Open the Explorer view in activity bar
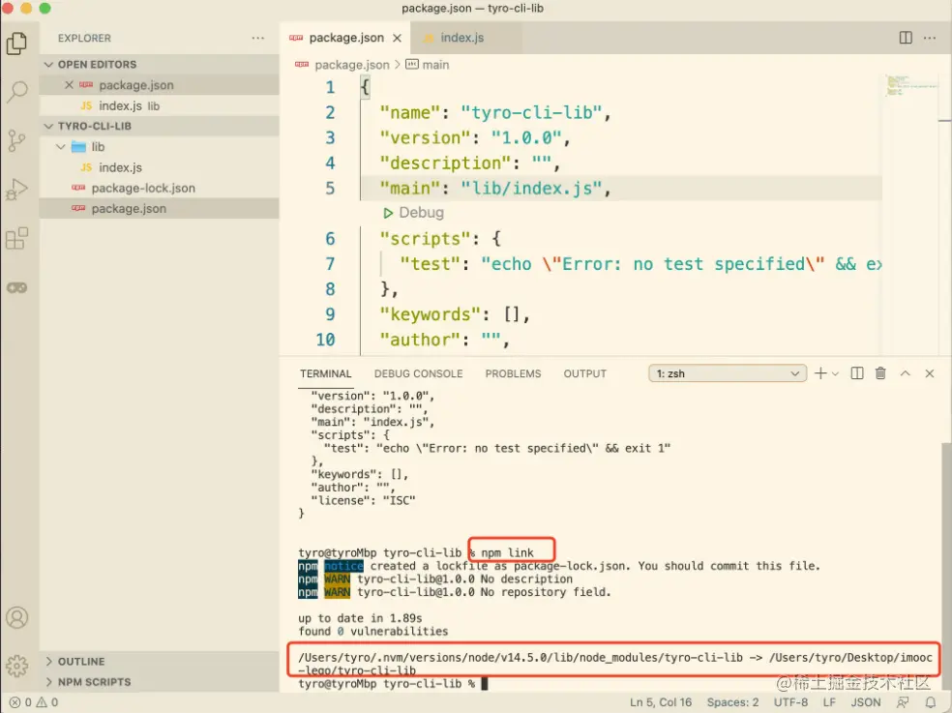Viewport: 952px width, 713px height. tap(17, 44)
